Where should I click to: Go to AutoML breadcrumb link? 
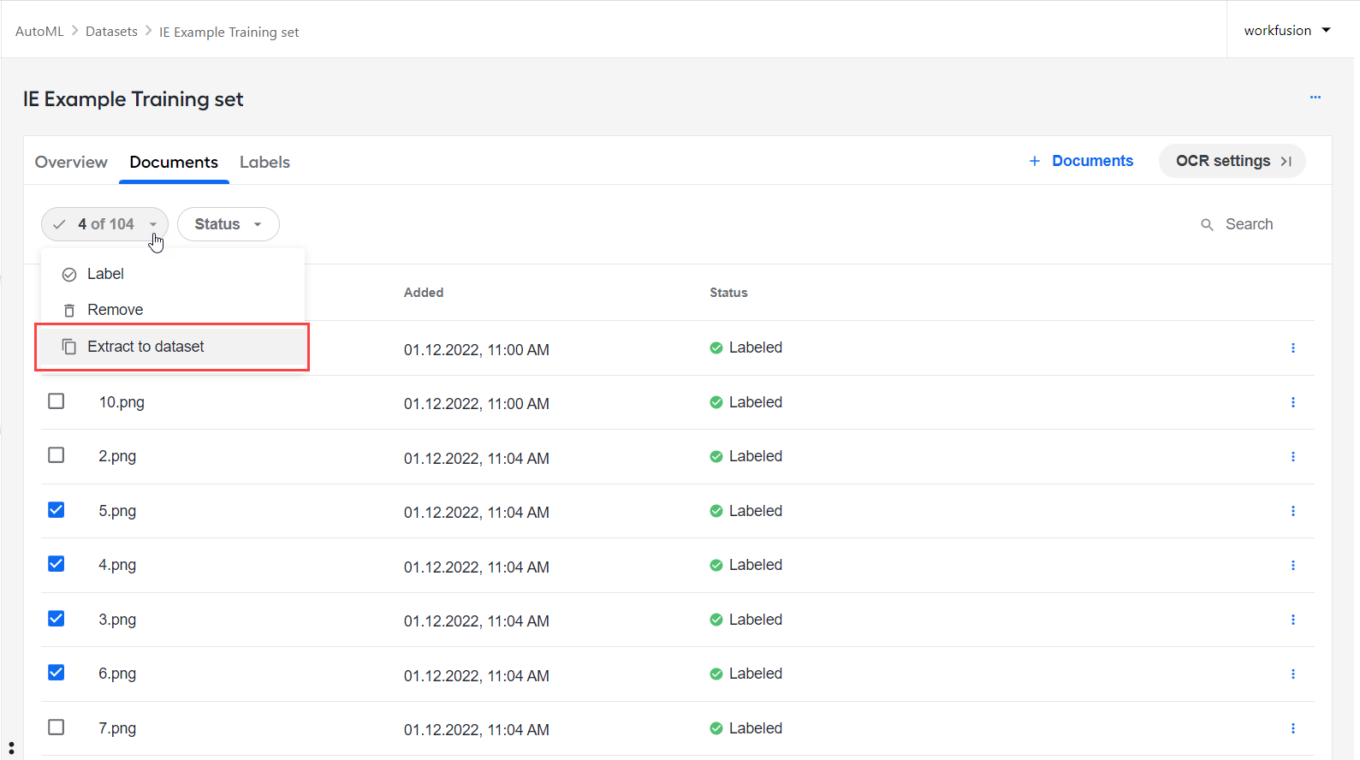(x=39, y=32)
